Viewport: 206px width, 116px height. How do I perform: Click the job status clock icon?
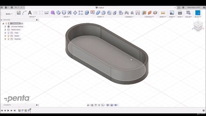click(183, 7)
